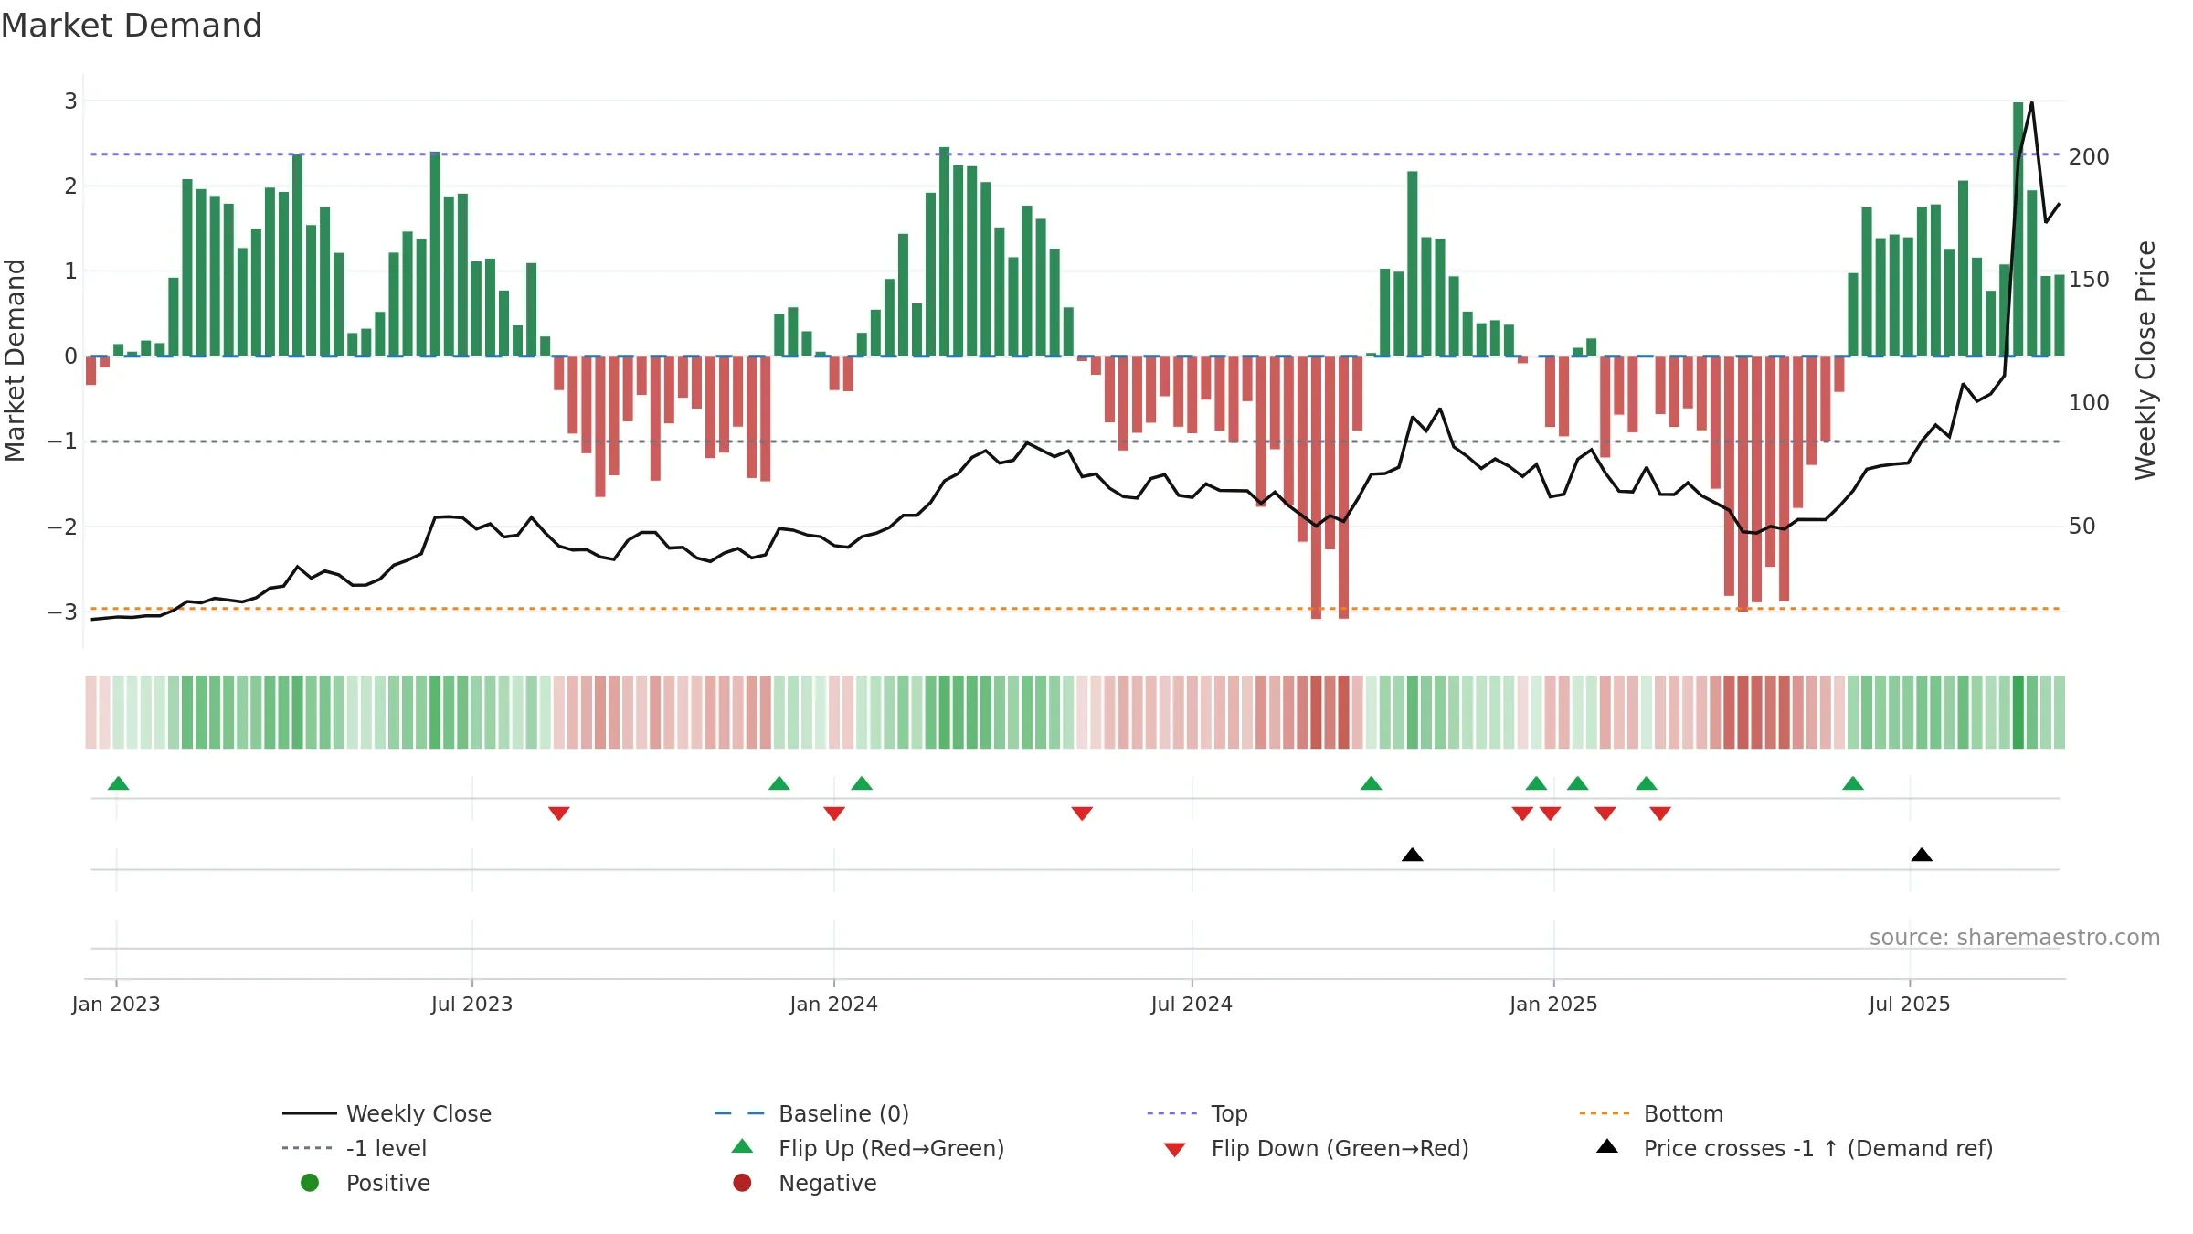
Task: Click the −3 tick on the demand axis
Action: click(62, 612)
